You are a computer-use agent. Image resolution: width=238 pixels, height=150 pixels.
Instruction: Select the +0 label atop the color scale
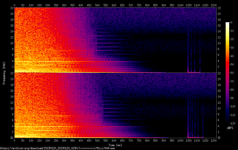click(231, 23)
